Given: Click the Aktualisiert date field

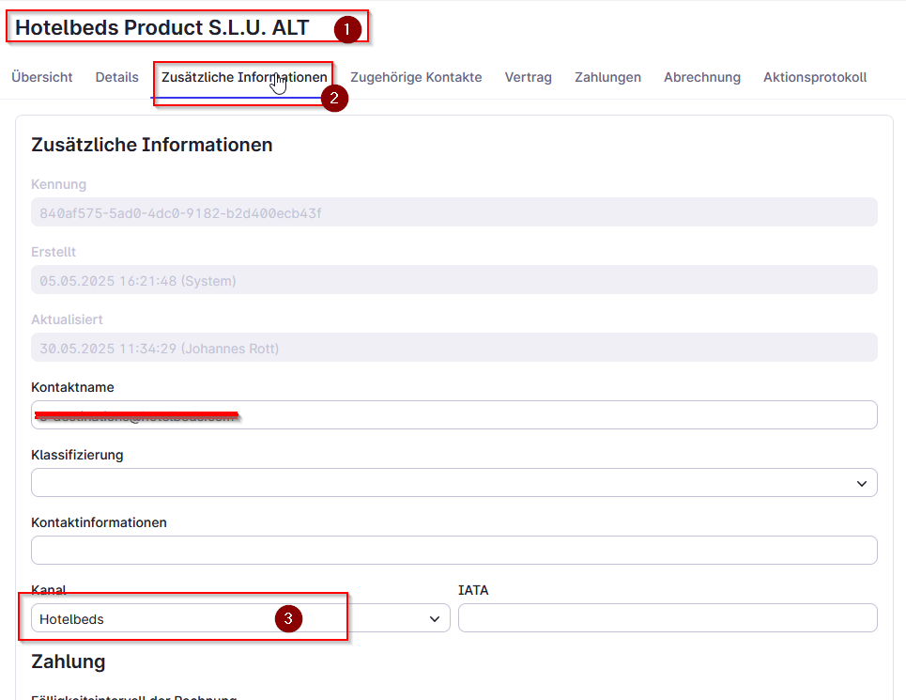Looking at the screenshot, I should (454, 348).
